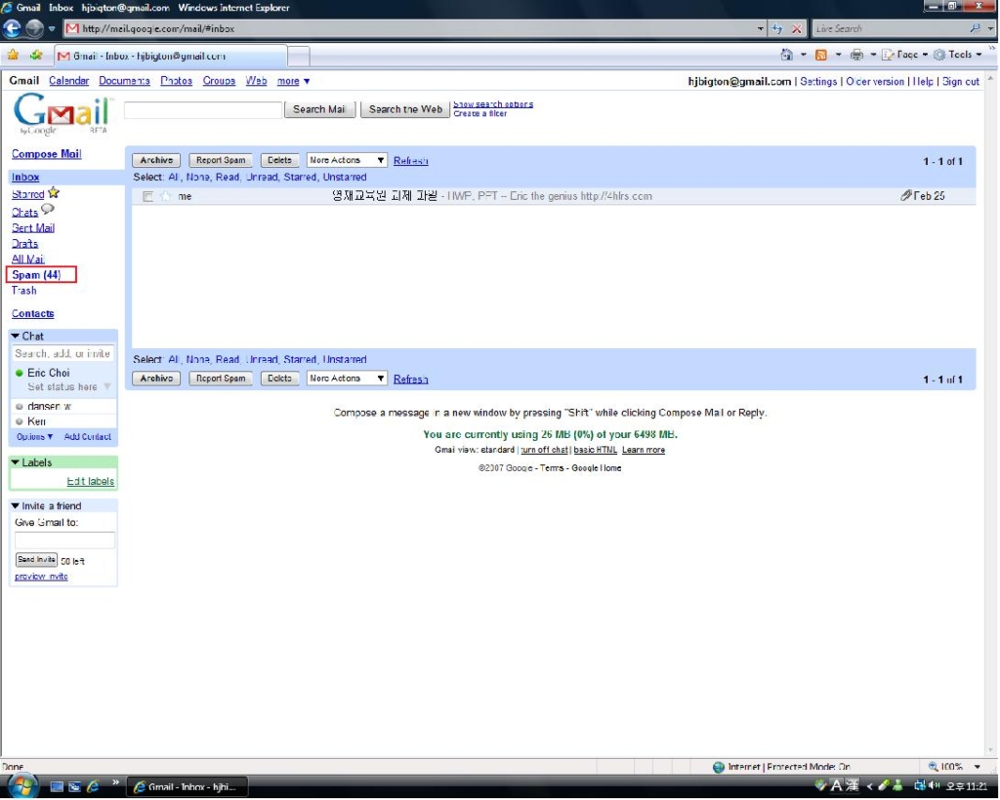The height and width of the screenshot is (800, 1000).
Task: Open the Contacts page
Action: tap(32, 313)
